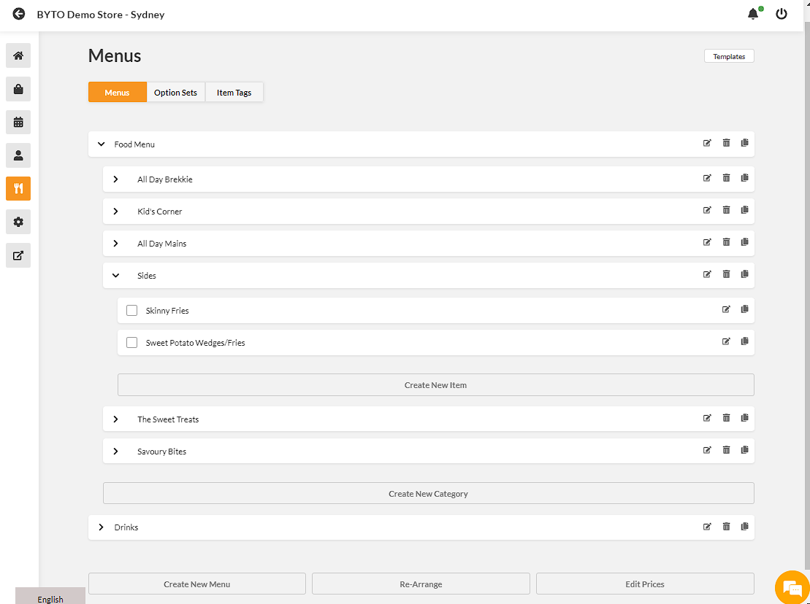Screen dimensions: 810x604
Task: Click Create New Item
Action: point(435,384)
